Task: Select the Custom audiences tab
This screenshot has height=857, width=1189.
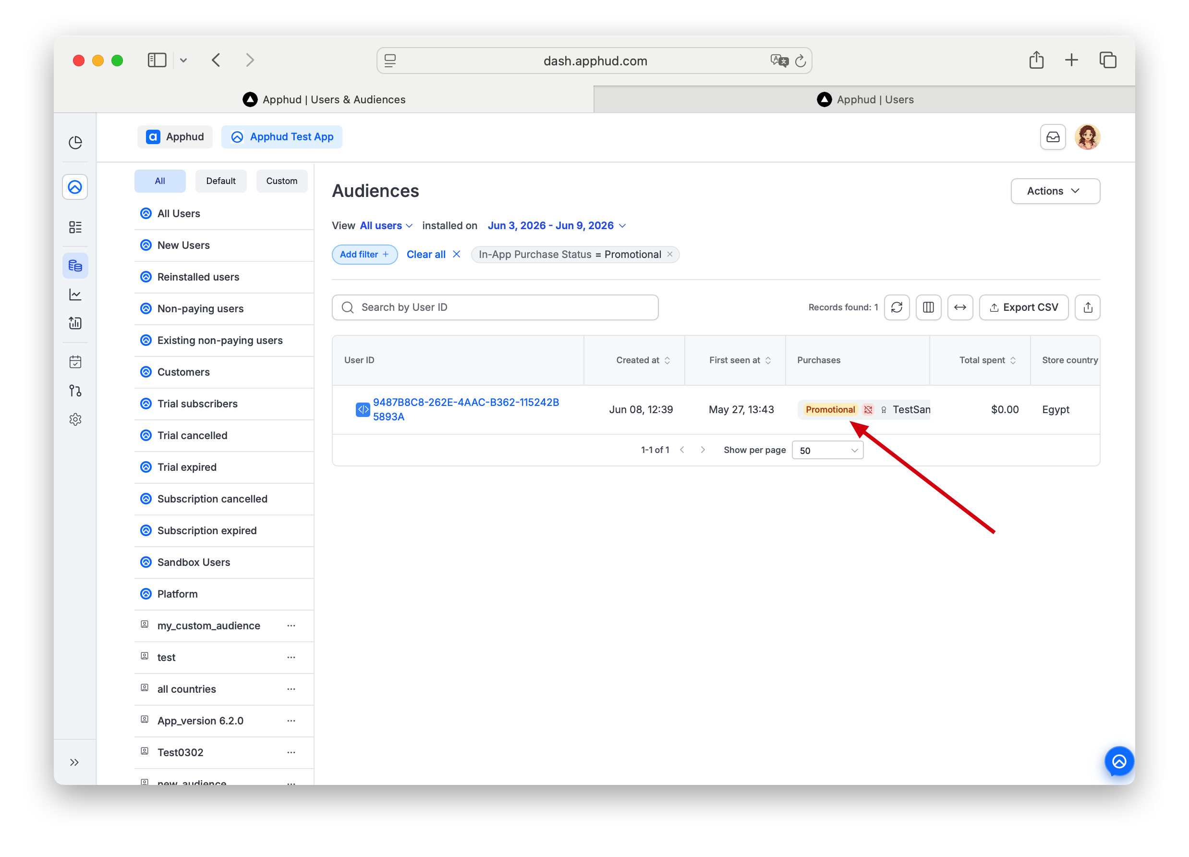Action: click(281, 181)
